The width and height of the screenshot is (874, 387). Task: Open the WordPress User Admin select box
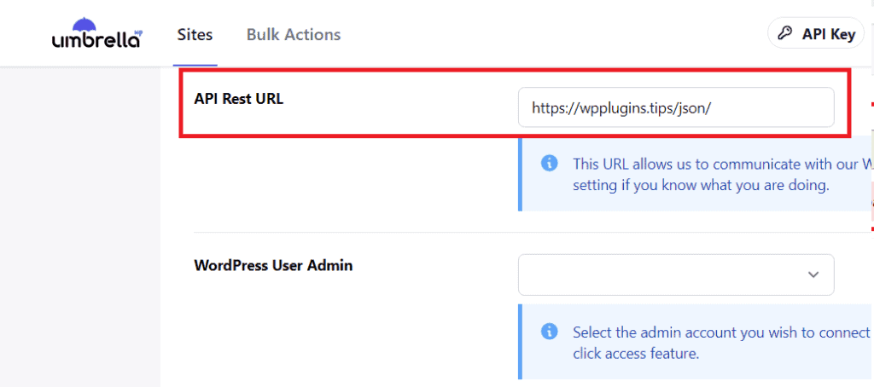676,275
